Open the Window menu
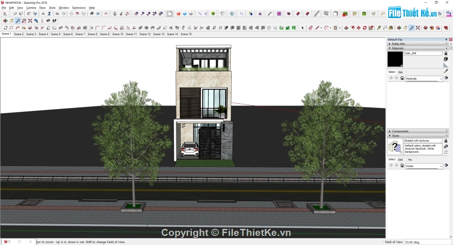Screen dimensions: 453x245 point(64,8)
